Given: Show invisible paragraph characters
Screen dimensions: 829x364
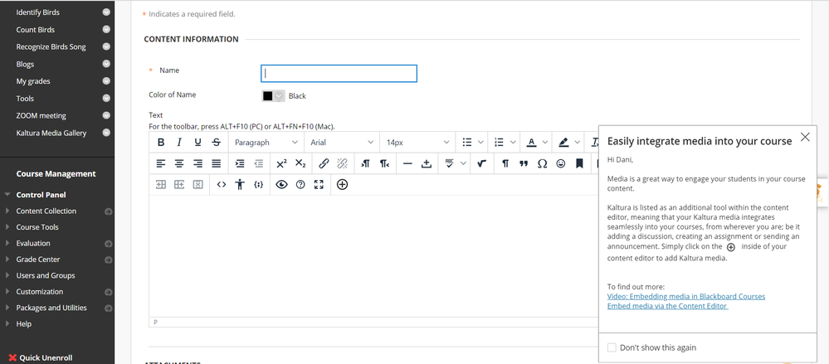Looking at the screenshot, I should (x=505, y=164).
